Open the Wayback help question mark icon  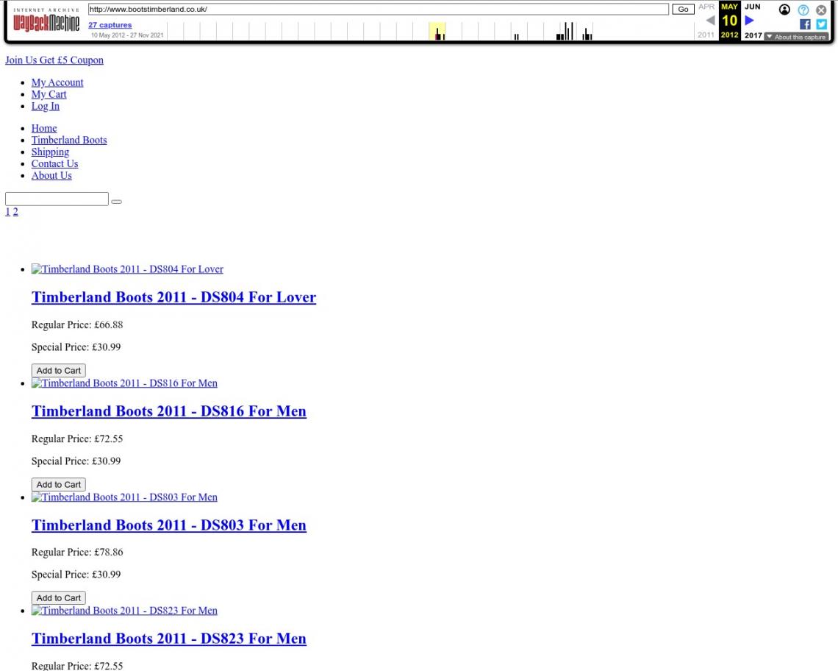(803, 10)
